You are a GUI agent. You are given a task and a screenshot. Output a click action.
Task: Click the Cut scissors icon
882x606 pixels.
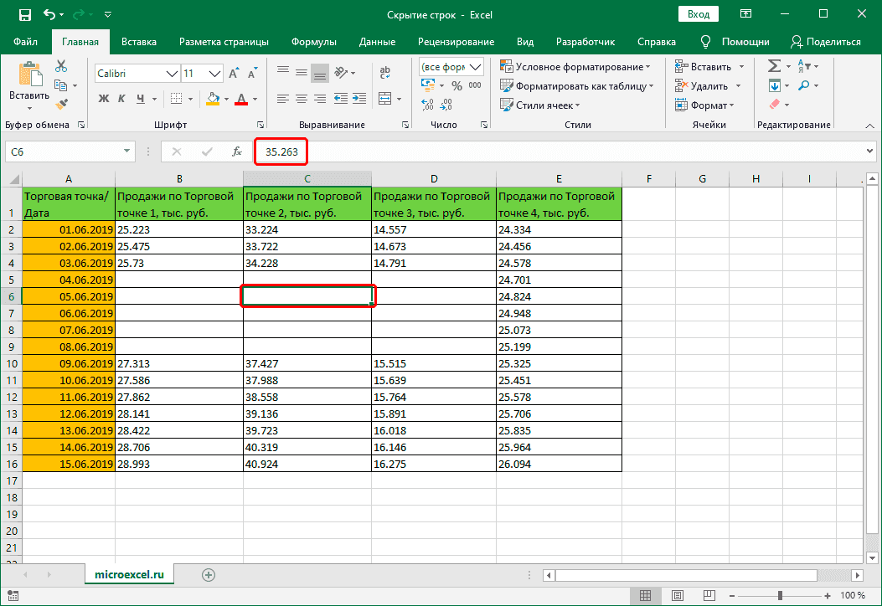pyautogui.click(x=61, y=67)
